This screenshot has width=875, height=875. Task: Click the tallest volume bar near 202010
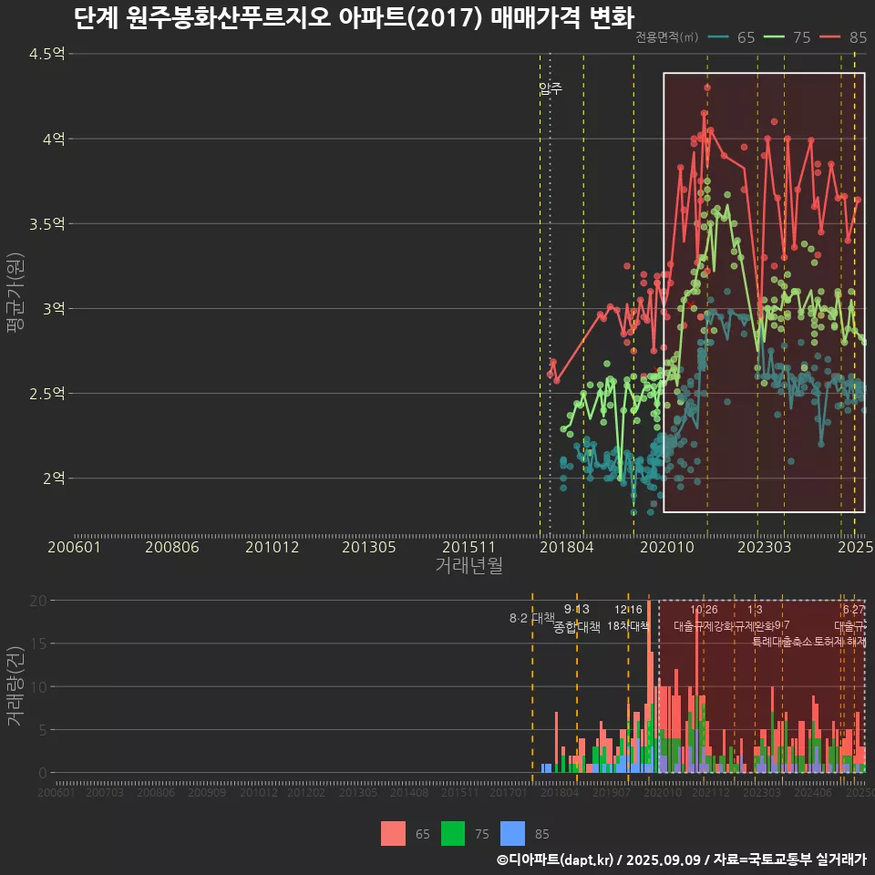tap(649, 687)
